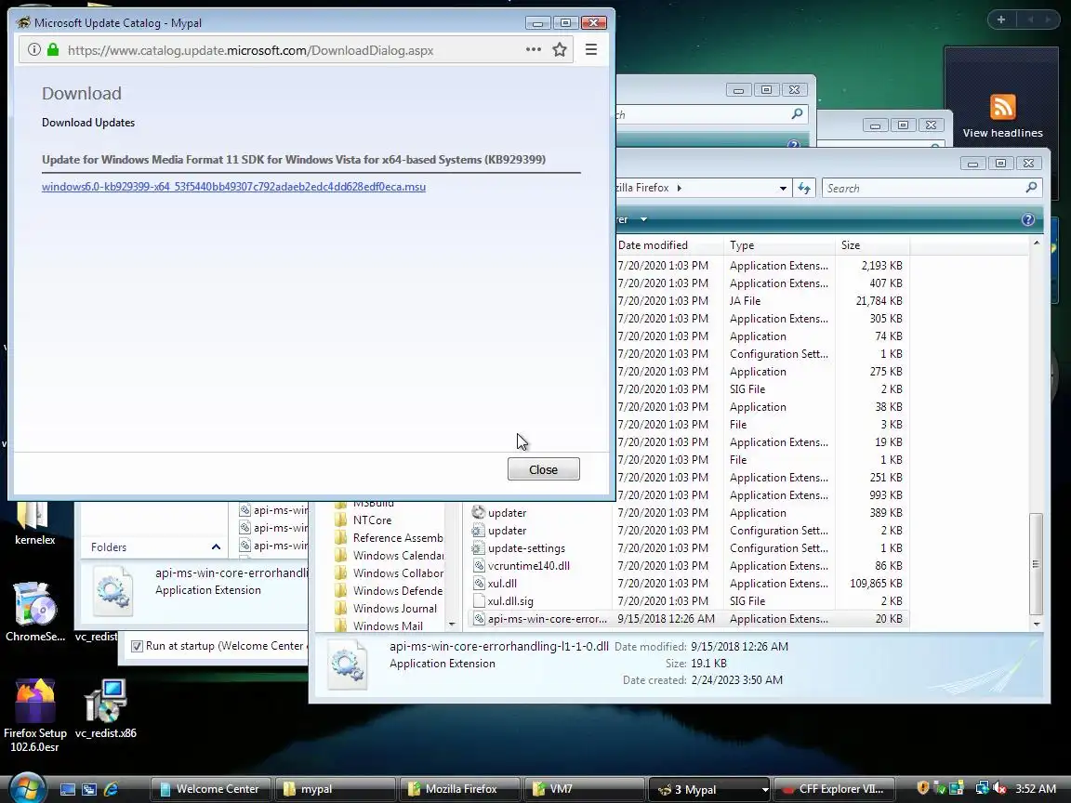Switch to CFF Explorer VII taskbar button

click(833, 789)
